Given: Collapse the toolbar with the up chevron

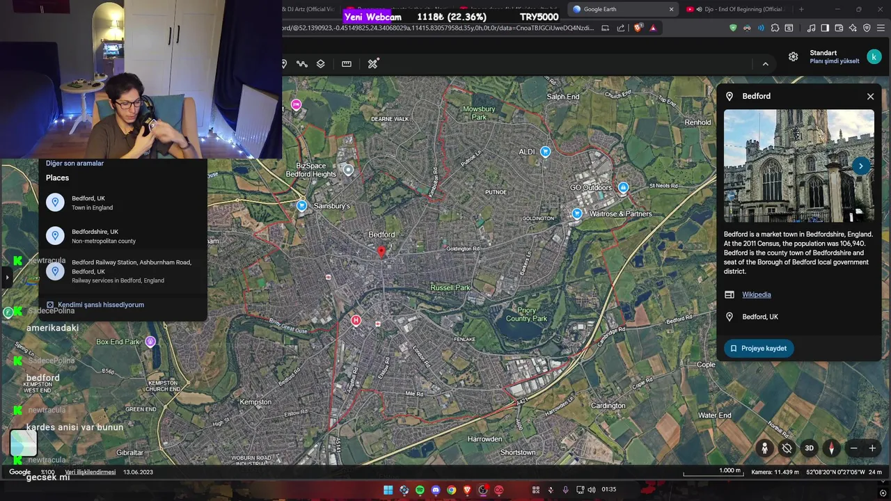Looking at the screenshot, I should (x=765, y=64).
